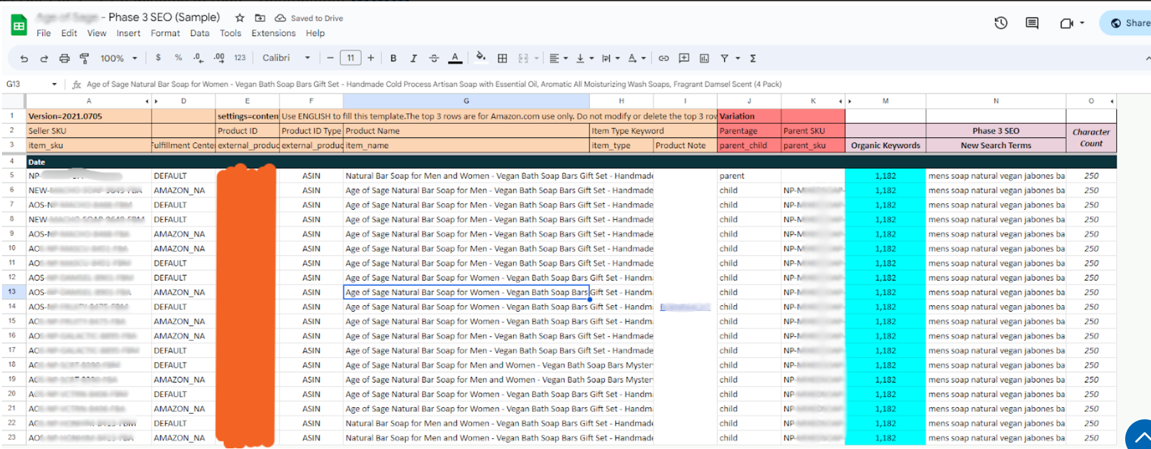Toggle strikethrough formatting

(434, 58)
